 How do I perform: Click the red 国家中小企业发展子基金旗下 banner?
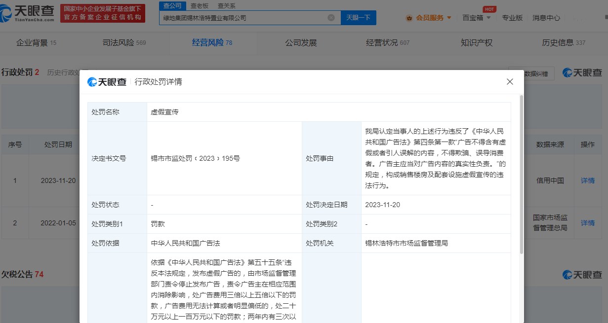103,13
